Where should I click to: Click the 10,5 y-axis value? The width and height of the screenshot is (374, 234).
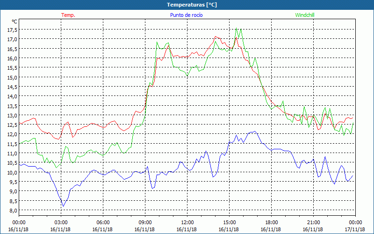(x=12, y=163)
